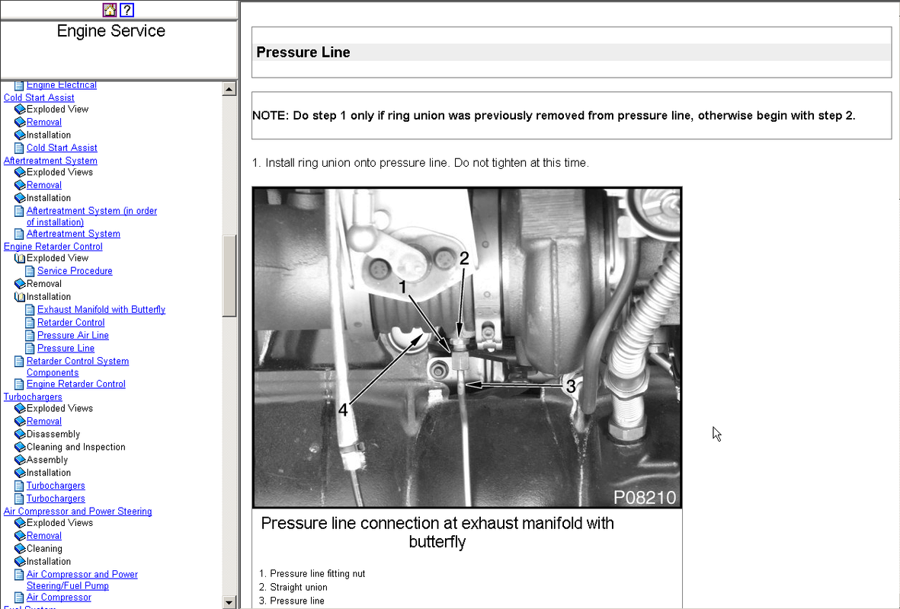Click the P08210 exhaust manifold photo
The height and width of the screenshot is (609, 900).
pyautogui.click(x=467, y=347)
